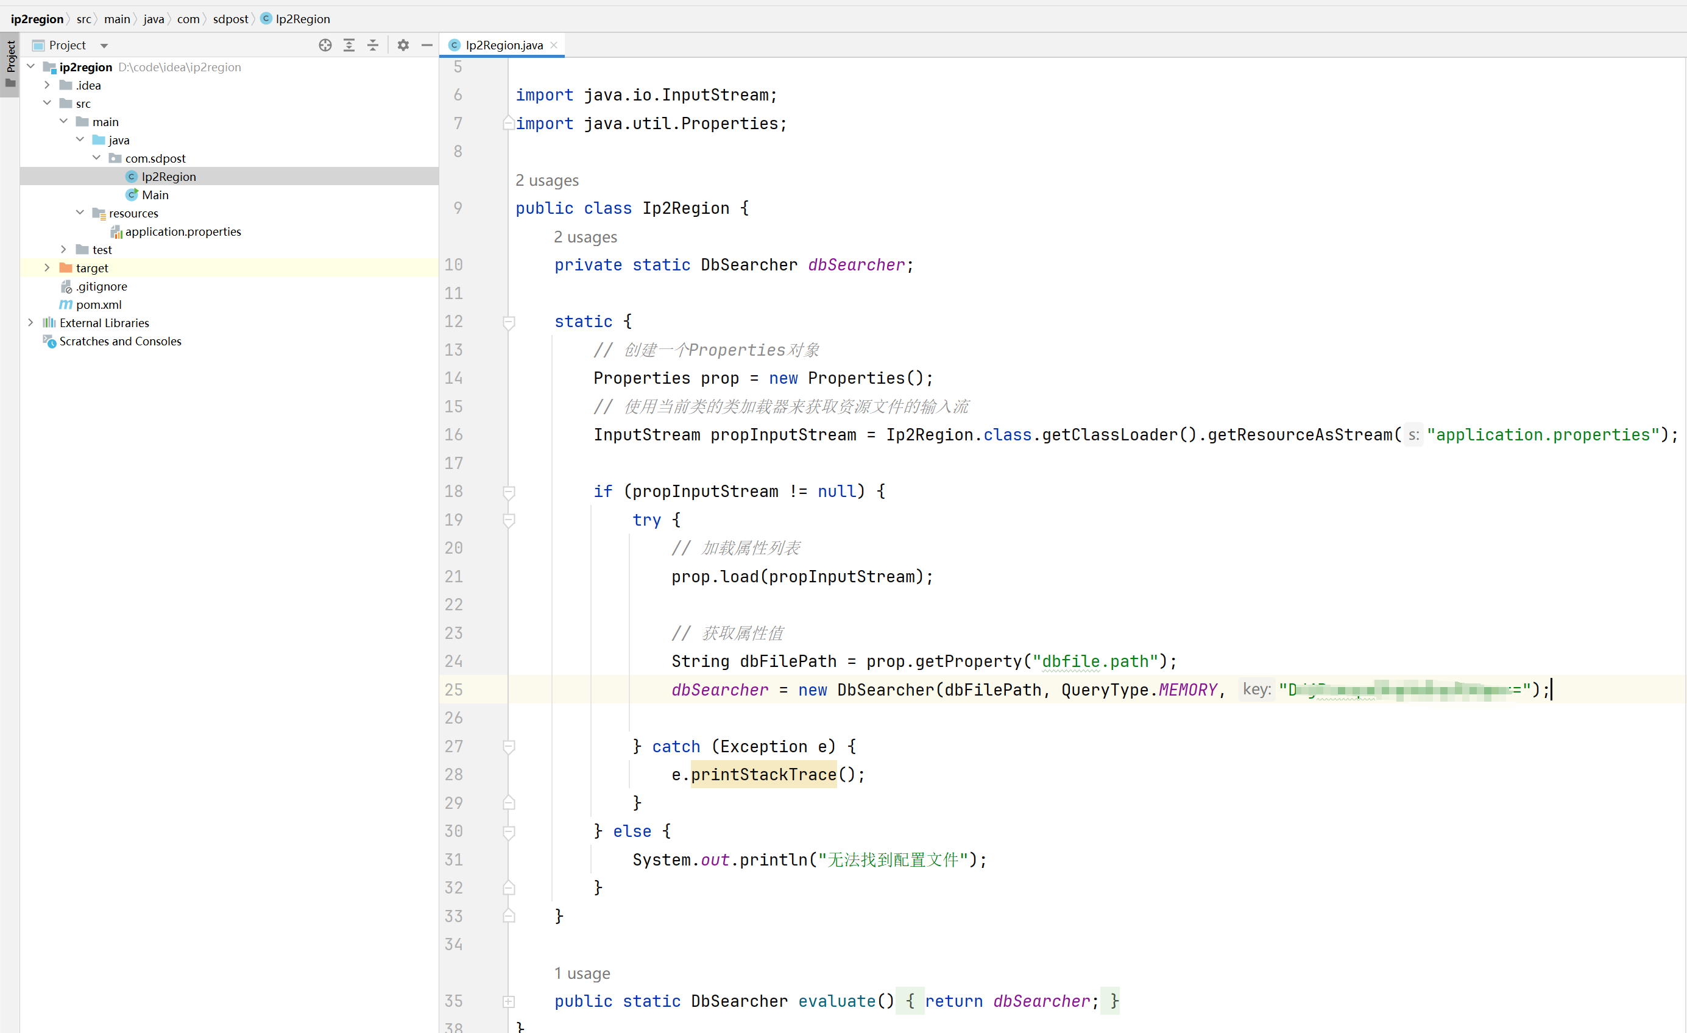The image size is (1687, 1033).
Task: Hide the Project tool window with minus icon
Action: click(427, 45)
